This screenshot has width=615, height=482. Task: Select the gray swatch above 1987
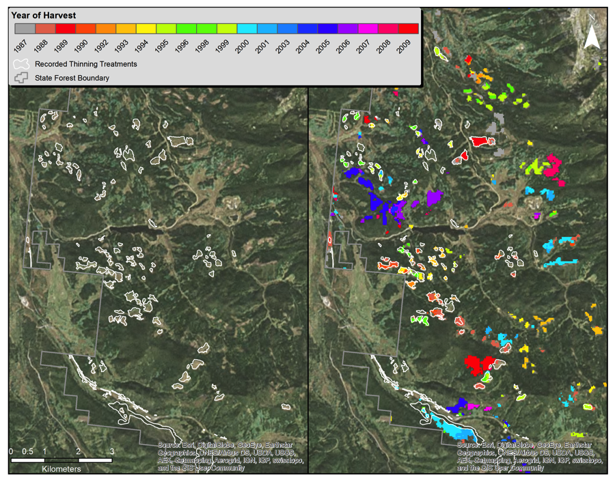click(x=25, y=29)
